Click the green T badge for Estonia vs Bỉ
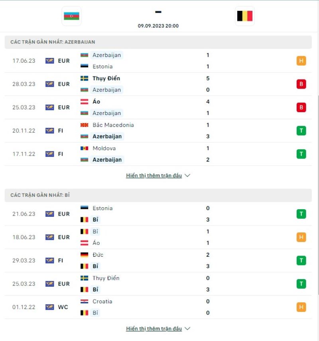Screen dimensions: 319x341 coord(301,214)
